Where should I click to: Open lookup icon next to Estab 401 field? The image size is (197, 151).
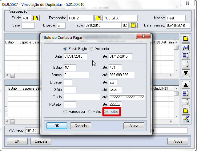pos(36,18)
